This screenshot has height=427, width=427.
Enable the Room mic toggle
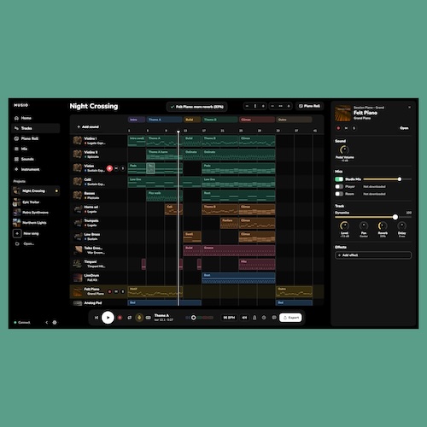coord(339,194)
